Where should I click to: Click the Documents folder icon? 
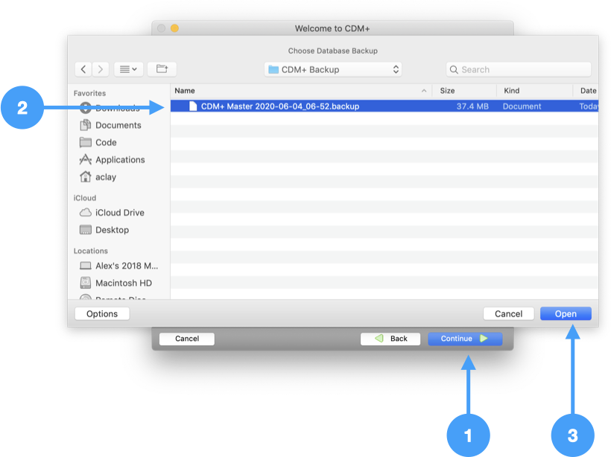[x=86, y=125]
